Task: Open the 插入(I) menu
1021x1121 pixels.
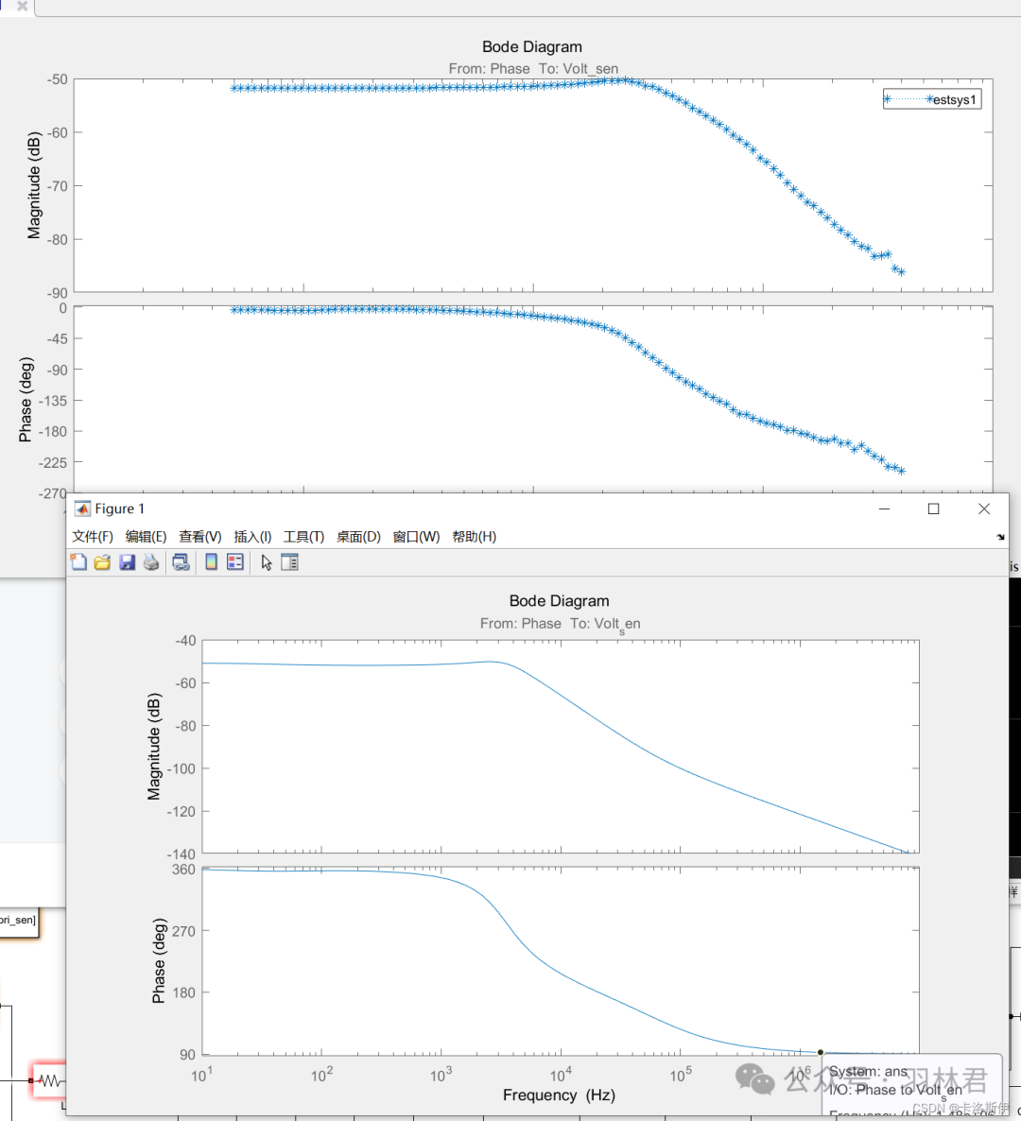Action: 252,537
